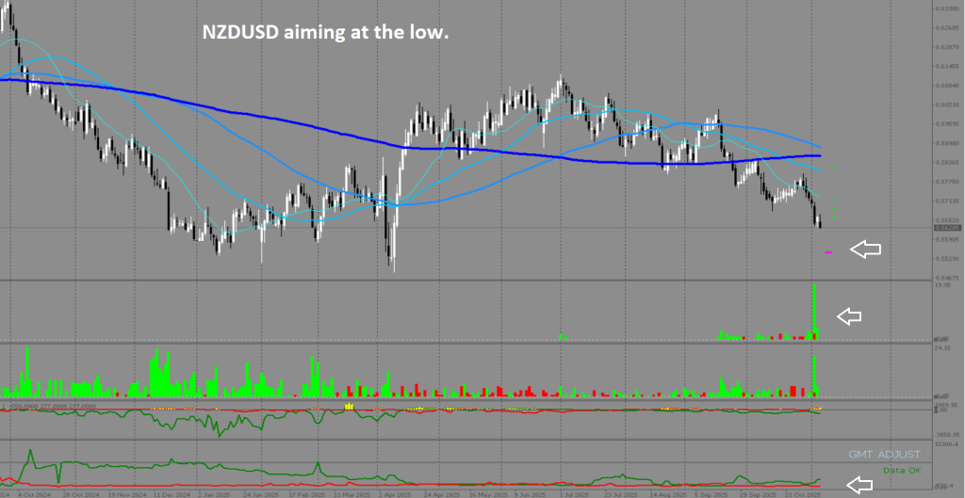
Task: Click the yellow marker in the oscillator panel
Action: [348, 406]
